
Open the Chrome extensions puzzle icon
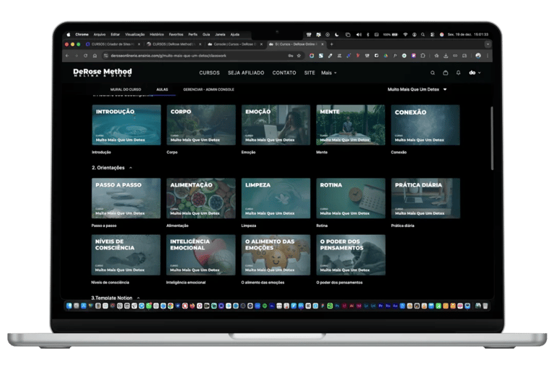pos(423,55)
